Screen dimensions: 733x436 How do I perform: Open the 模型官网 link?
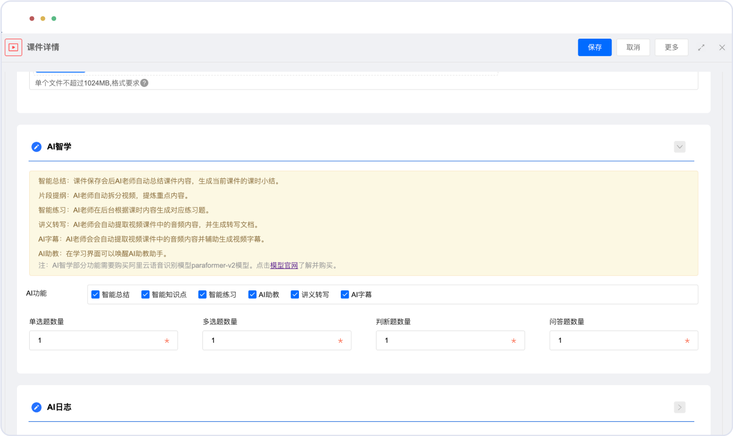(x=284, y=265)
